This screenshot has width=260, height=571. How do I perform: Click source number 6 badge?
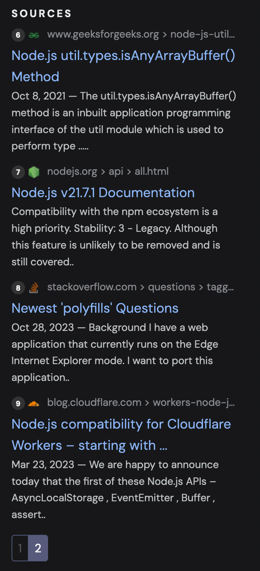[x=18, y=35]
